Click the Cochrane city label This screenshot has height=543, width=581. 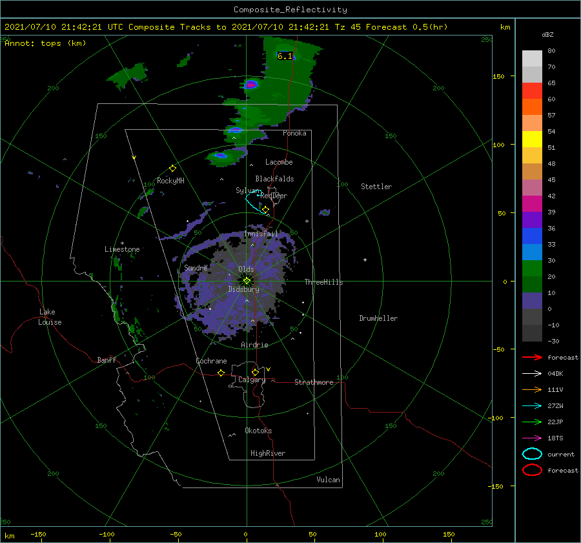[211, 361]
